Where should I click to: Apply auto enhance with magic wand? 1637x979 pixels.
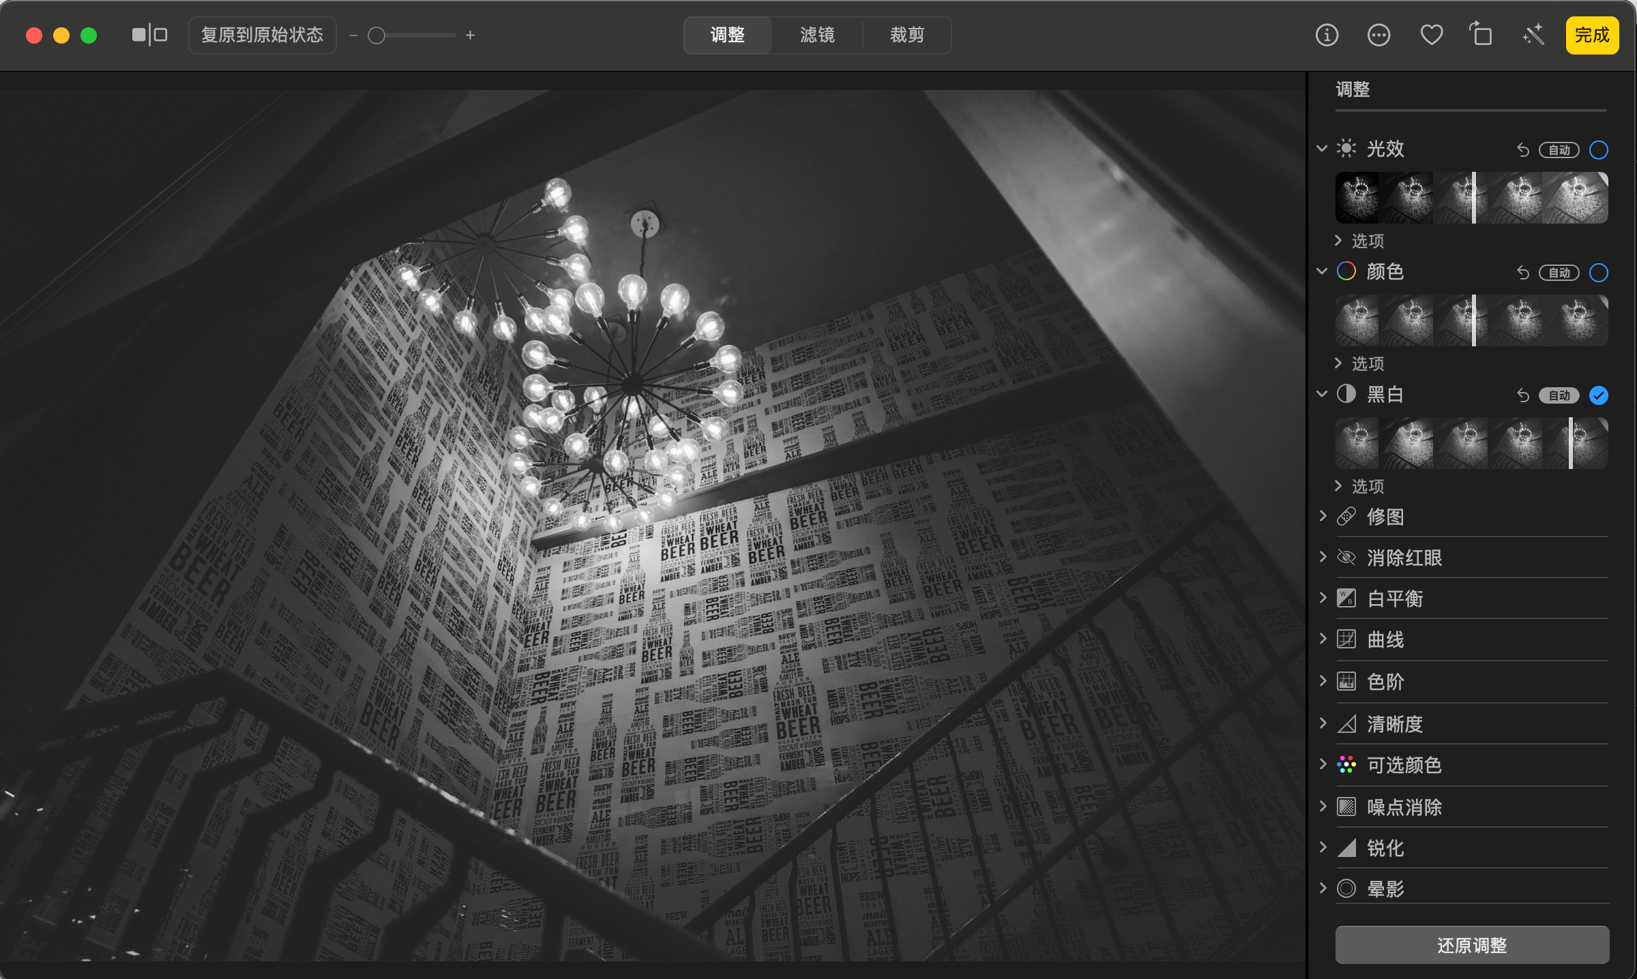coord(1533,35)
